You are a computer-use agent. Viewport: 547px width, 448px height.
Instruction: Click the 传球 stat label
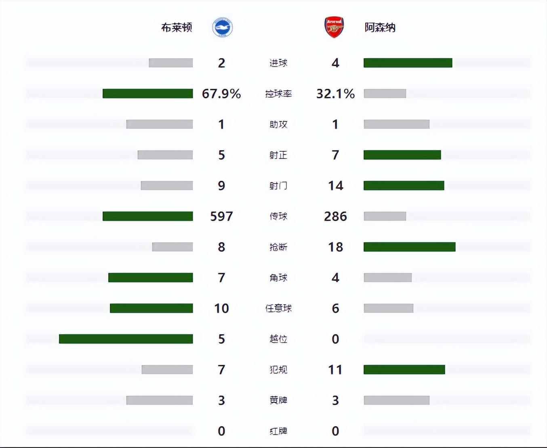278,216
